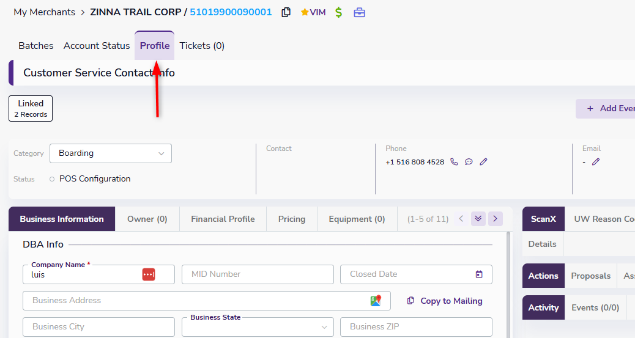The image size is (635, 338).
Task: Open the Proposals tab
Action: (590, 276)
